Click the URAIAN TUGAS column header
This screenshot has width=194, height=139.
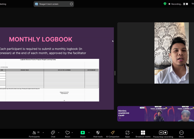pos(25,70)
